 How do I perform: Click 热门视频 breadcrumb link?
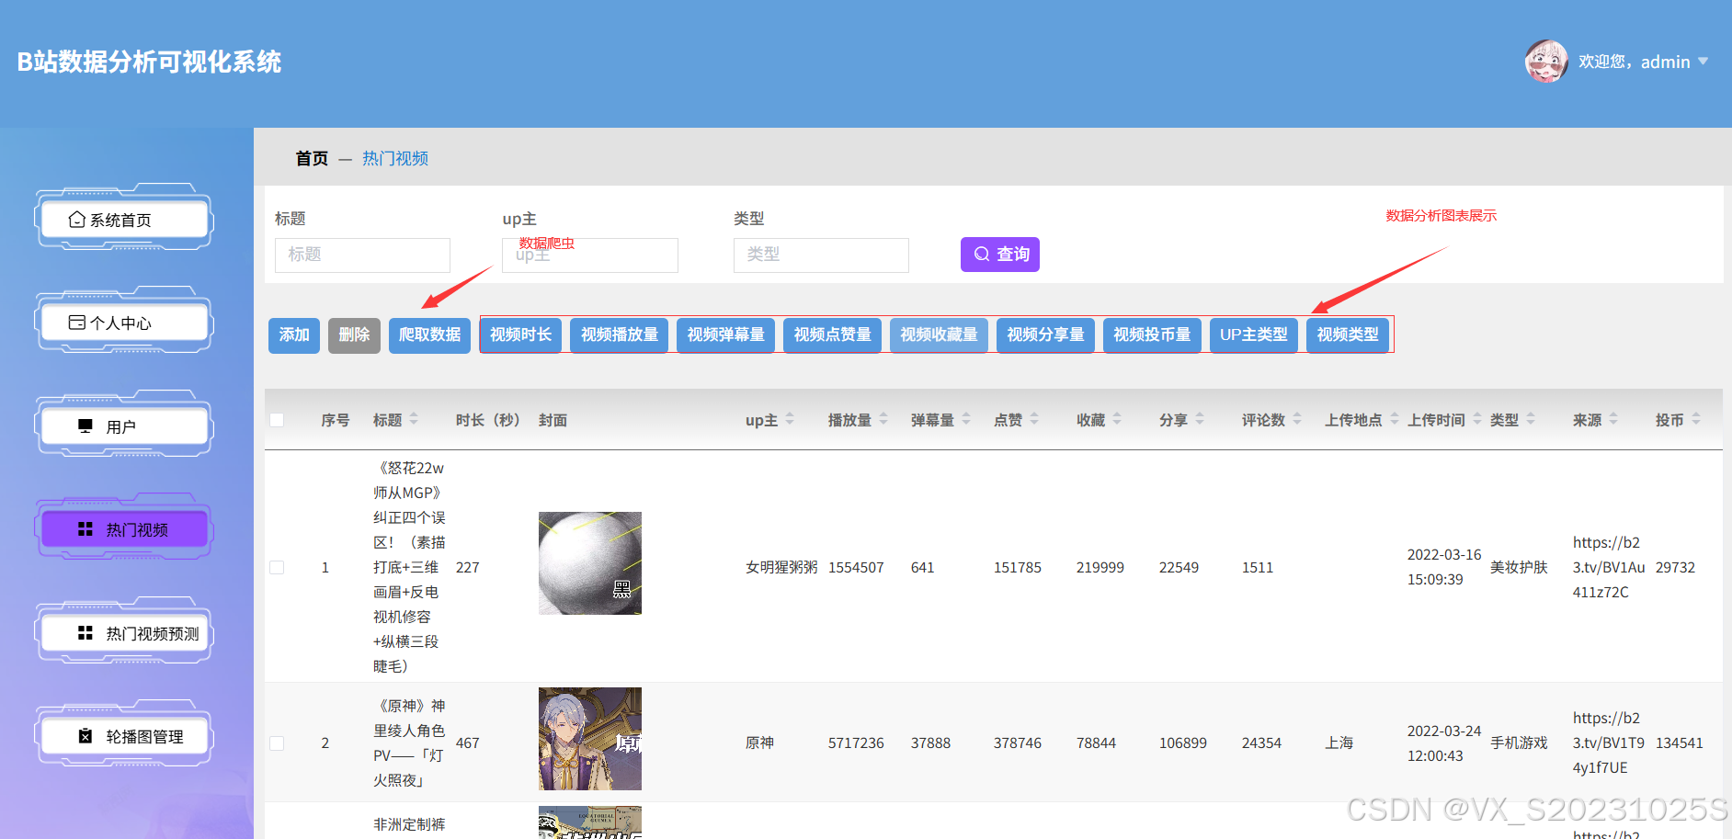[395, 158]
